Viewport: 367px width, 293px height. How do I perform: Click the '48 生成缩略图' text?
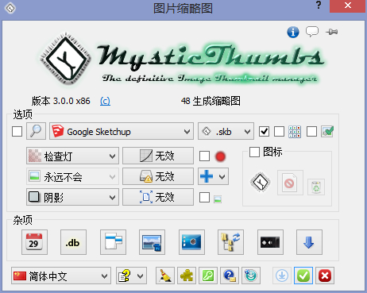pos(211,101)
